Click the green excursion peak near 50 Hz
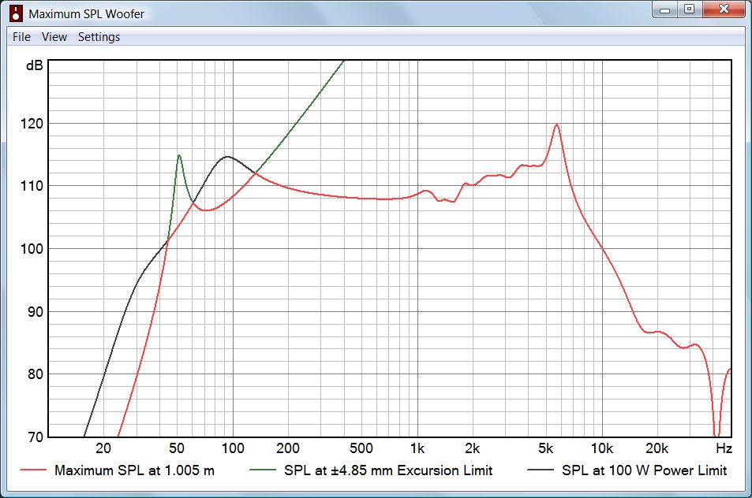 179,156
